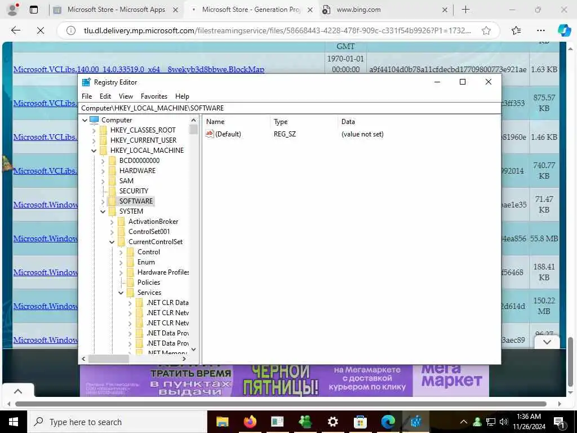
Task: Open the Windows Start menu
Action: tap(14, 422)
